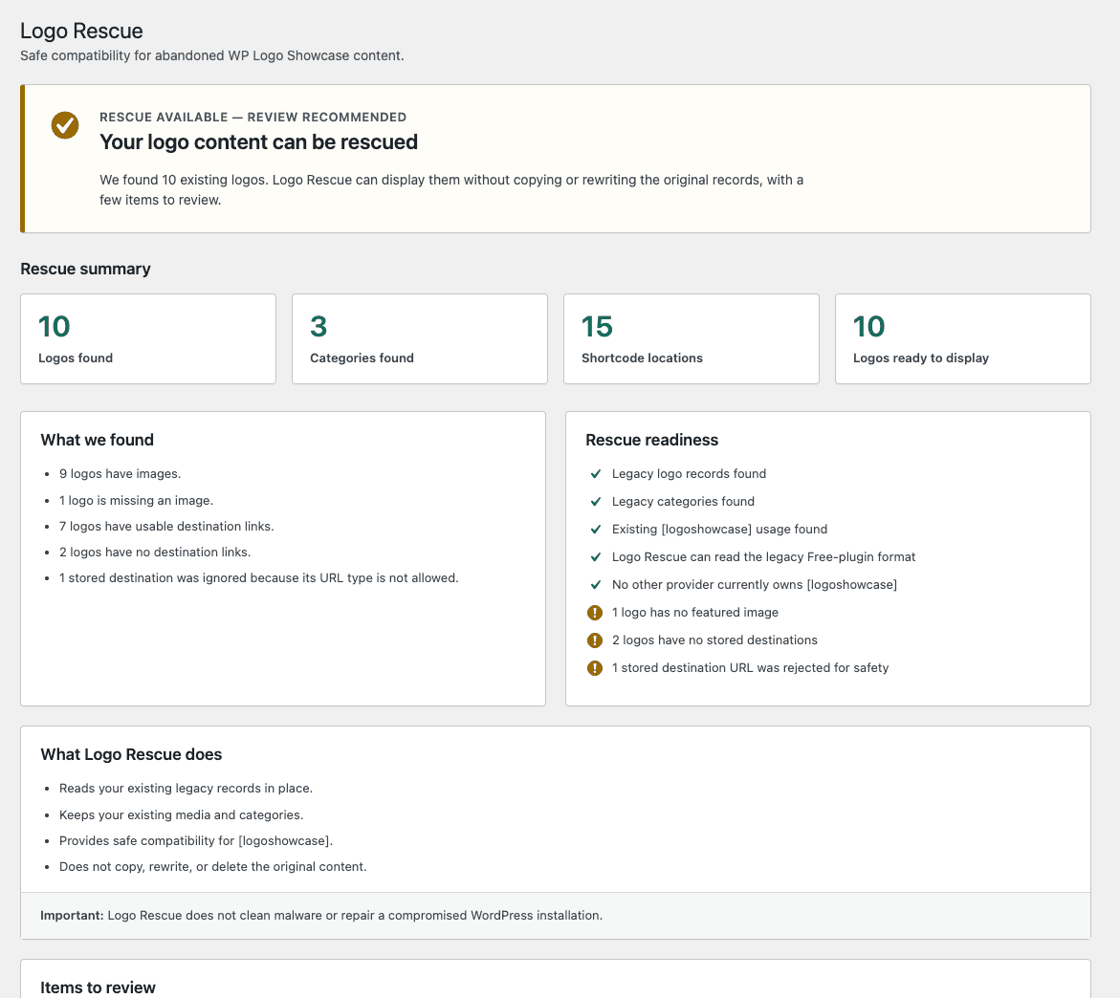Click the Rescue readiness heading
Viewport: 1120px width, 998px height.
(x=652, y=440)
